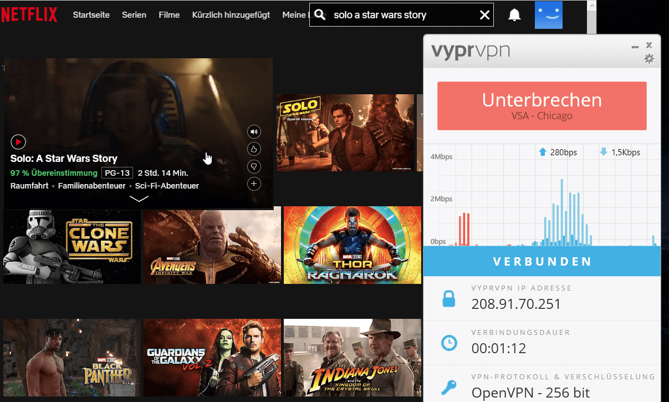Image resolution: width=669 pixels, height=402 pixels.
Task: Open Kürzlich hinzugefügt
Action: (231, 15)
